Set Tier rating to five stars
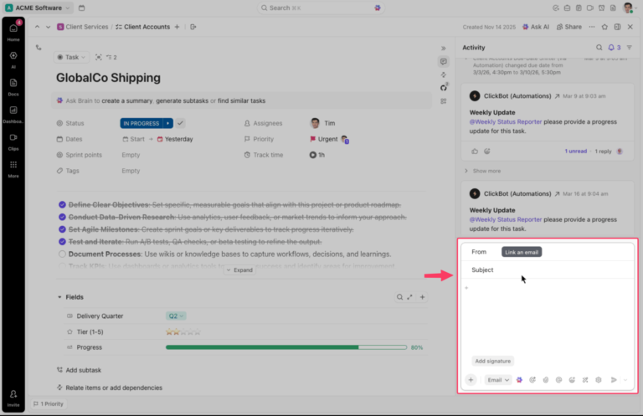 coord(198,332)
